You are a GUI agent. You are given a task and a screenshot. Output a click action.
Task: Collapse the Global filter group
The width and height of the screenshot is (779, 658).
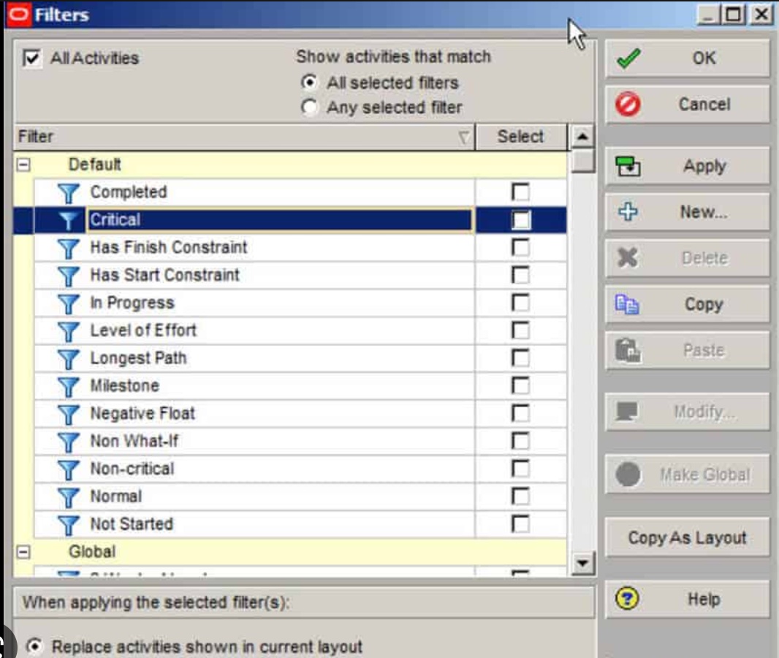click(x=23, y=552)
